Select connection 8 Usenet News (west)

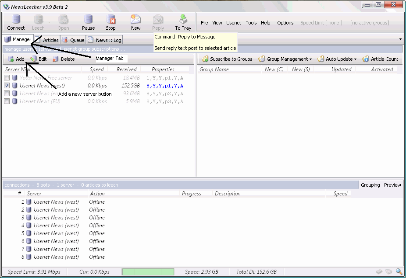(177, 257)
